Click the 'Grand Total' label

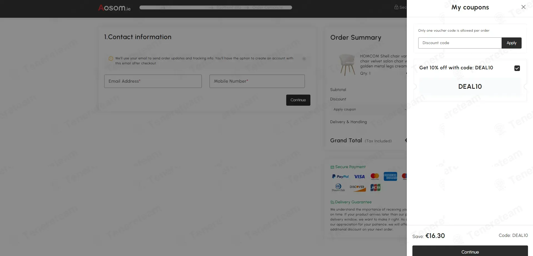(346, 140)
